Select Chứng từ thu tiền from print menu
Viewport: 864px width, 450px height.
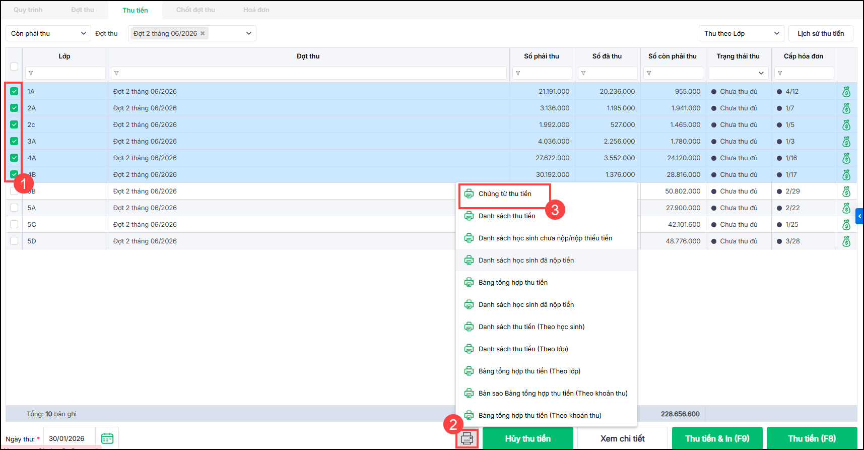click(505, 194)
